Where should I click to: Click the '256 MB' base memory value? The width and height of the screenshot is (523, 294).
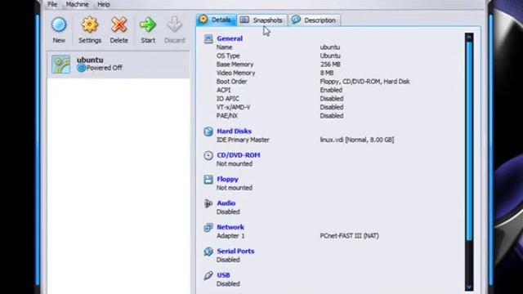tap(330, 65)
